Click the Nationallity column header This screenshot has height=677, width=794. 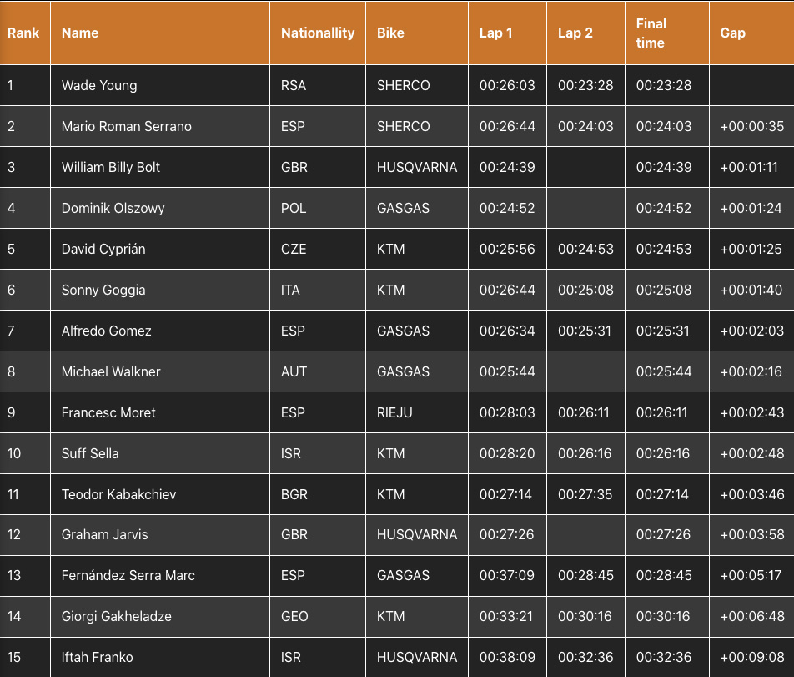coord(318,33)
